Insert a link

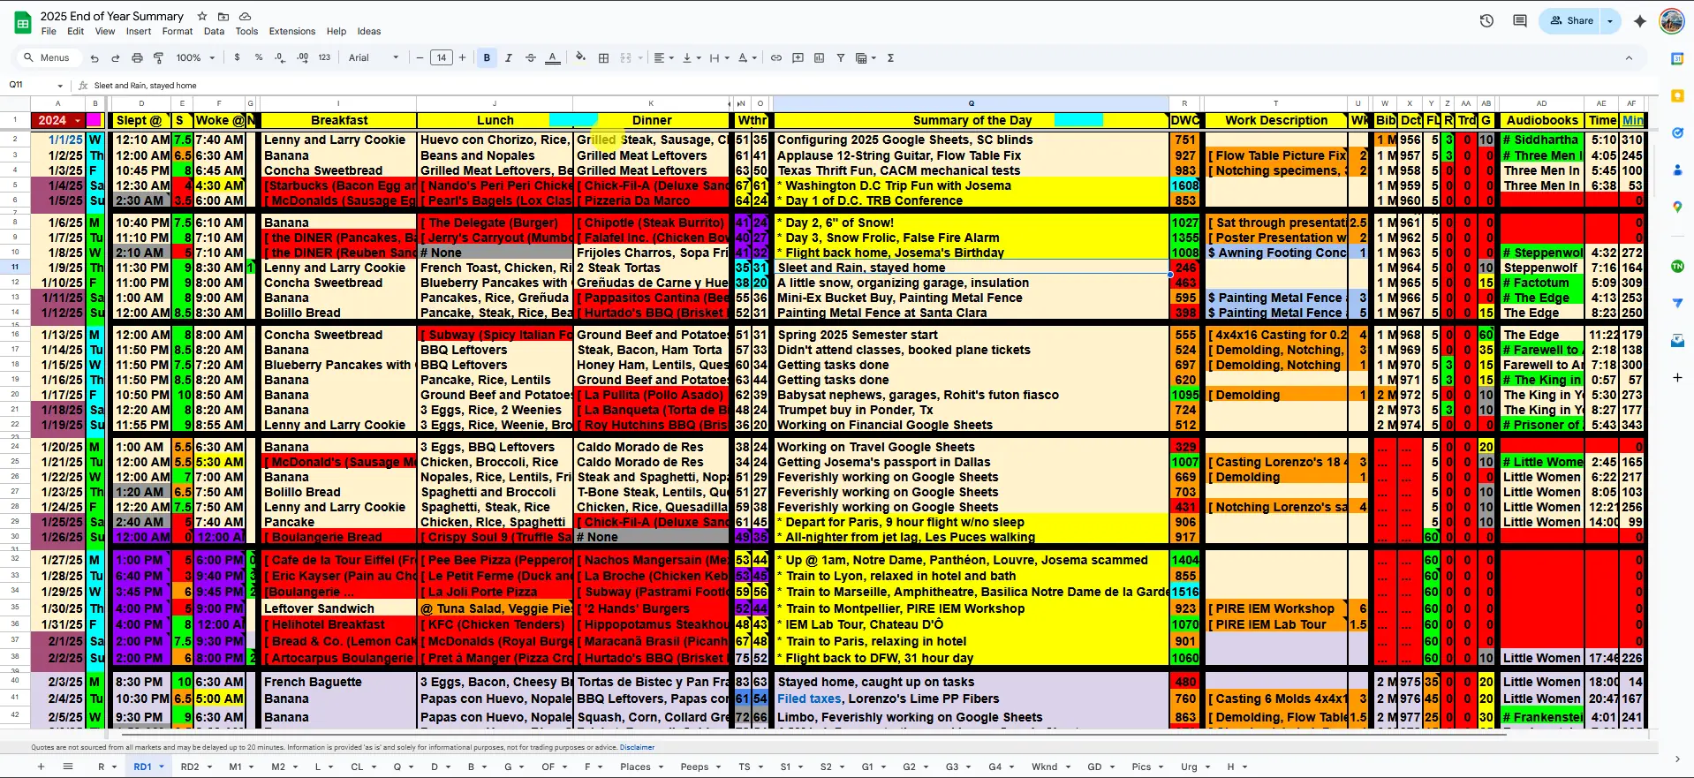click(776, 58)
